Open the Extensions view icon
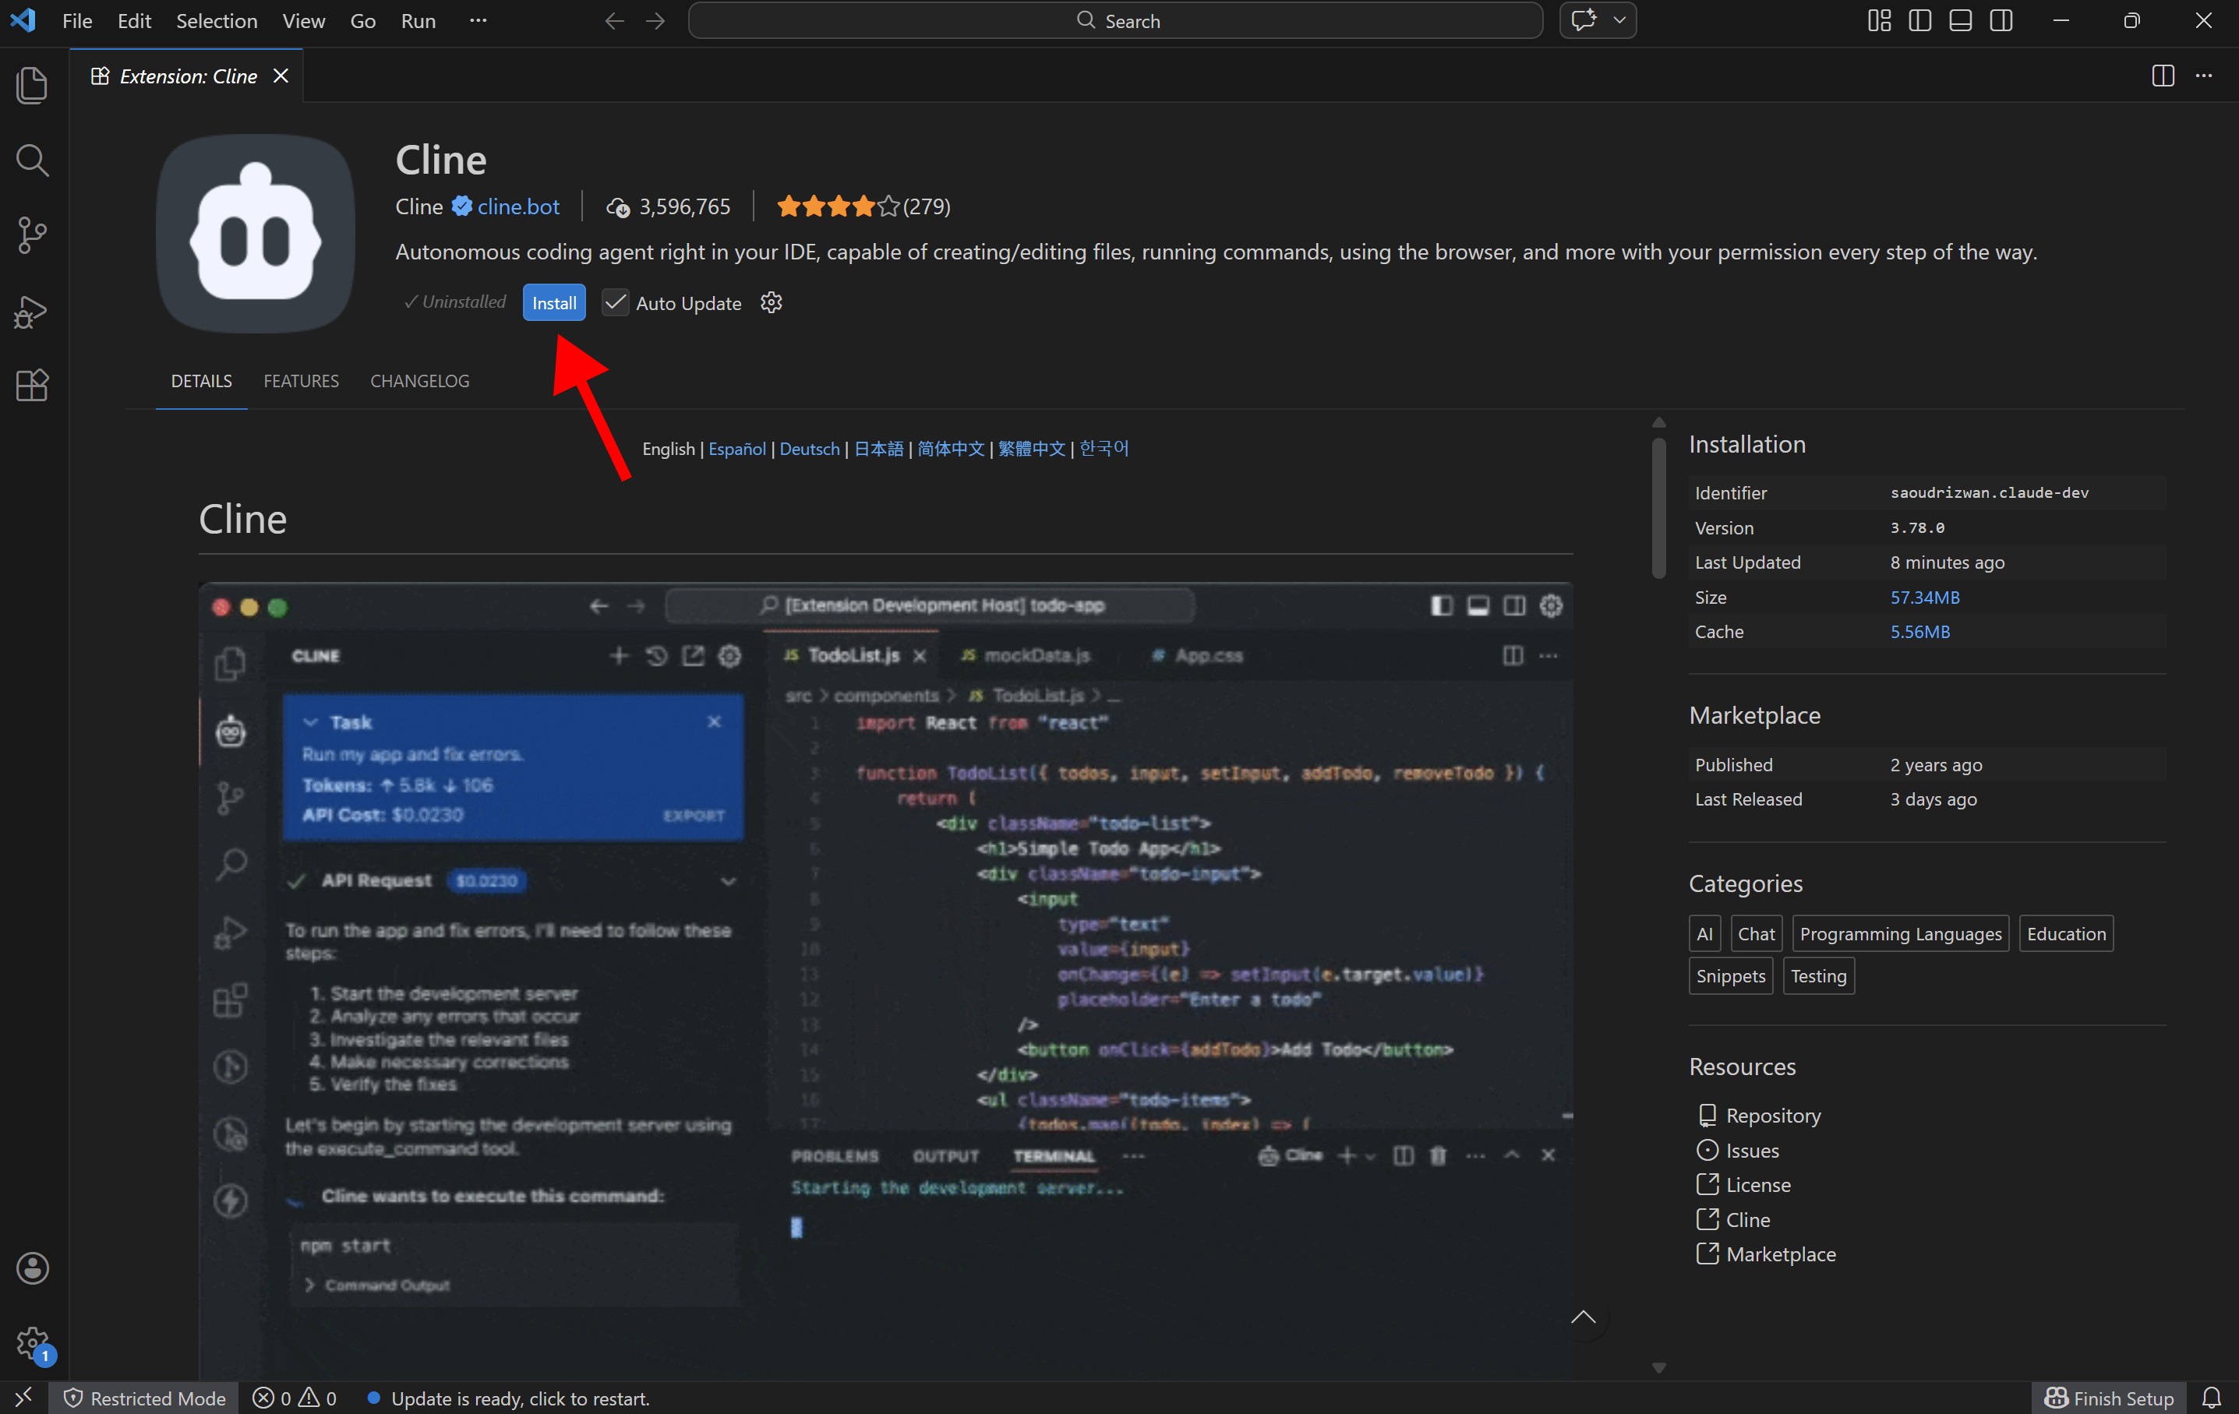The image size is (2239, 1414). 33,385
